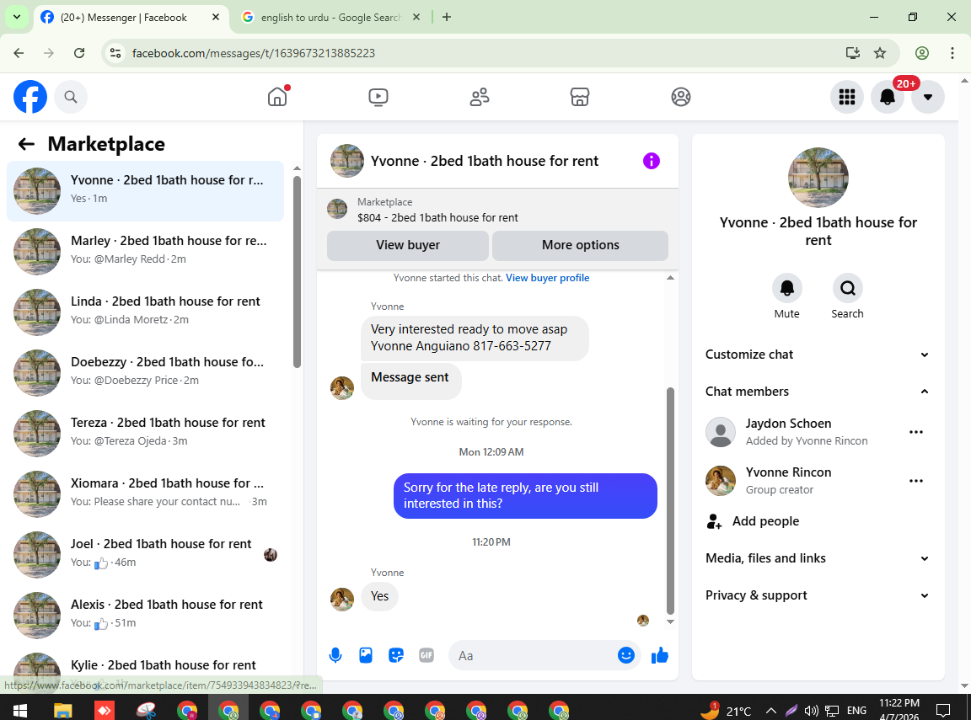Image resolution: width=971 pixels, height=720 pixels.
Task: Open the Groups icon in top navigation
Action: 680,97
